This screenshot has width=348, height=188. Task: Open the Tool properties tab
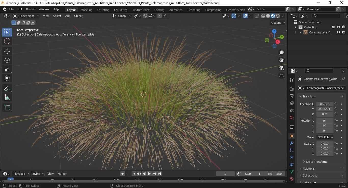292,80
